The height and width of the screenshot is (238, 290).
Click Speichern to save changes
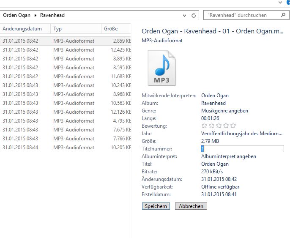156,206
